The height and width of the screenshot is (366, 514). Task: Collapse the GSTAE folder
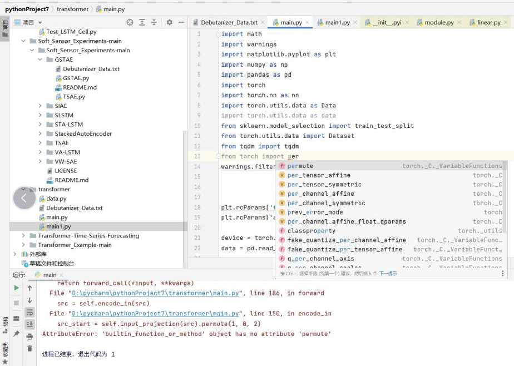point(41,60)
